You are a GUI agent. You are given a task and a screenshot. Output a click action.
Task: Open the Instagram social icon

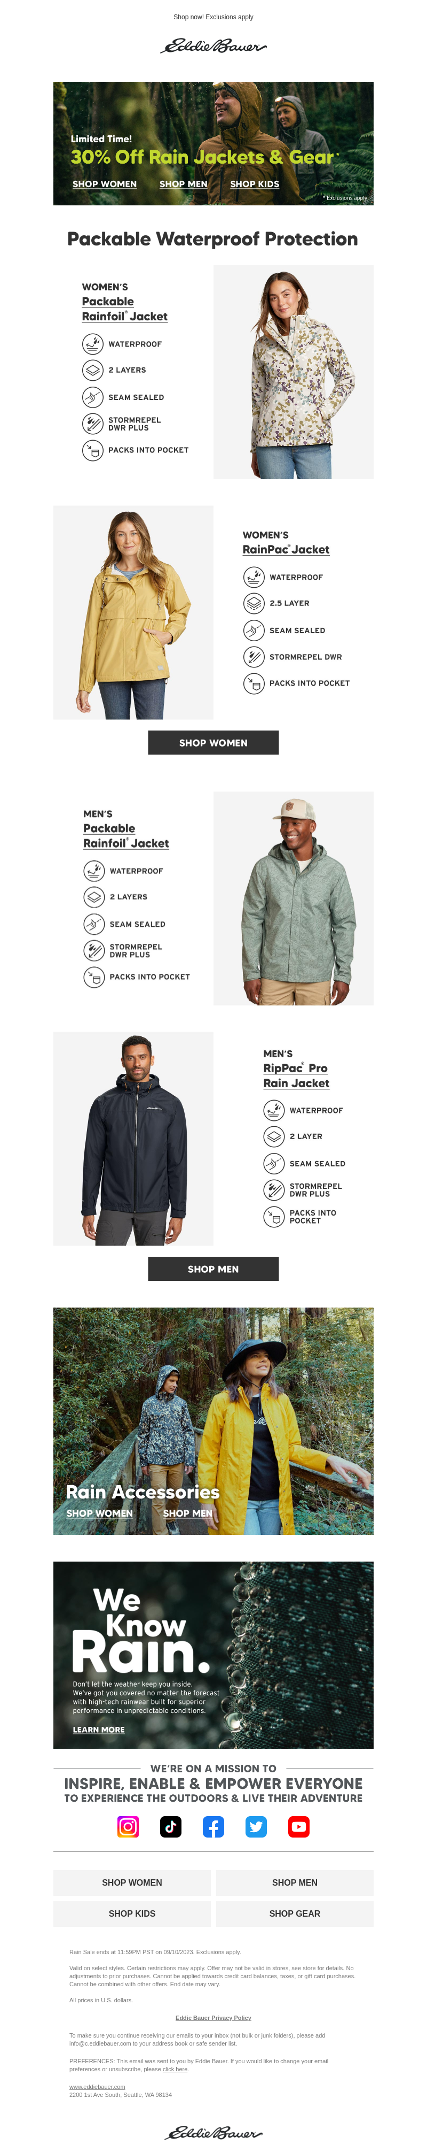point(128,1827)
